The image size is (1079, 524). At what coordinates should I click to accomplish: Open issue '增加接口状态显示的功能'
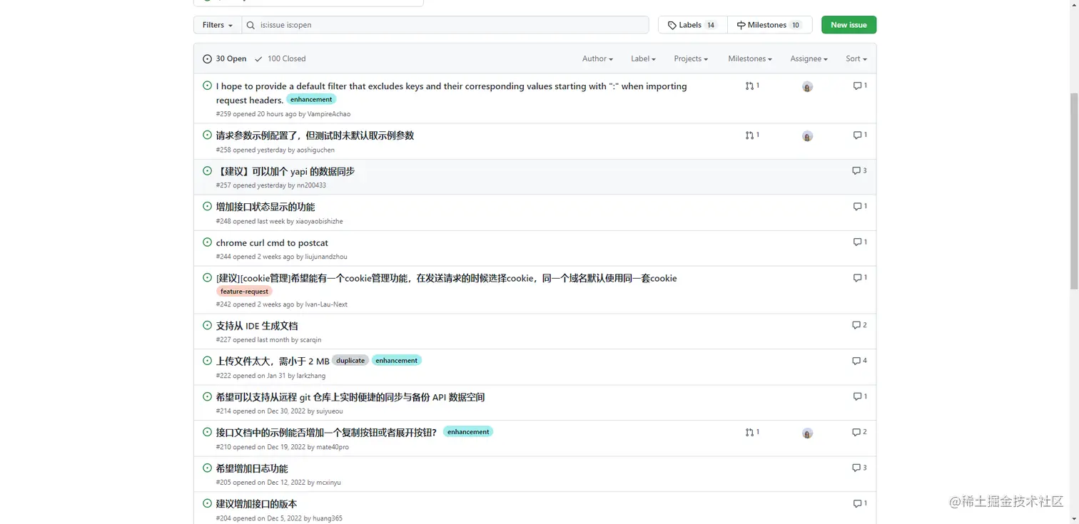coord(265,207)
